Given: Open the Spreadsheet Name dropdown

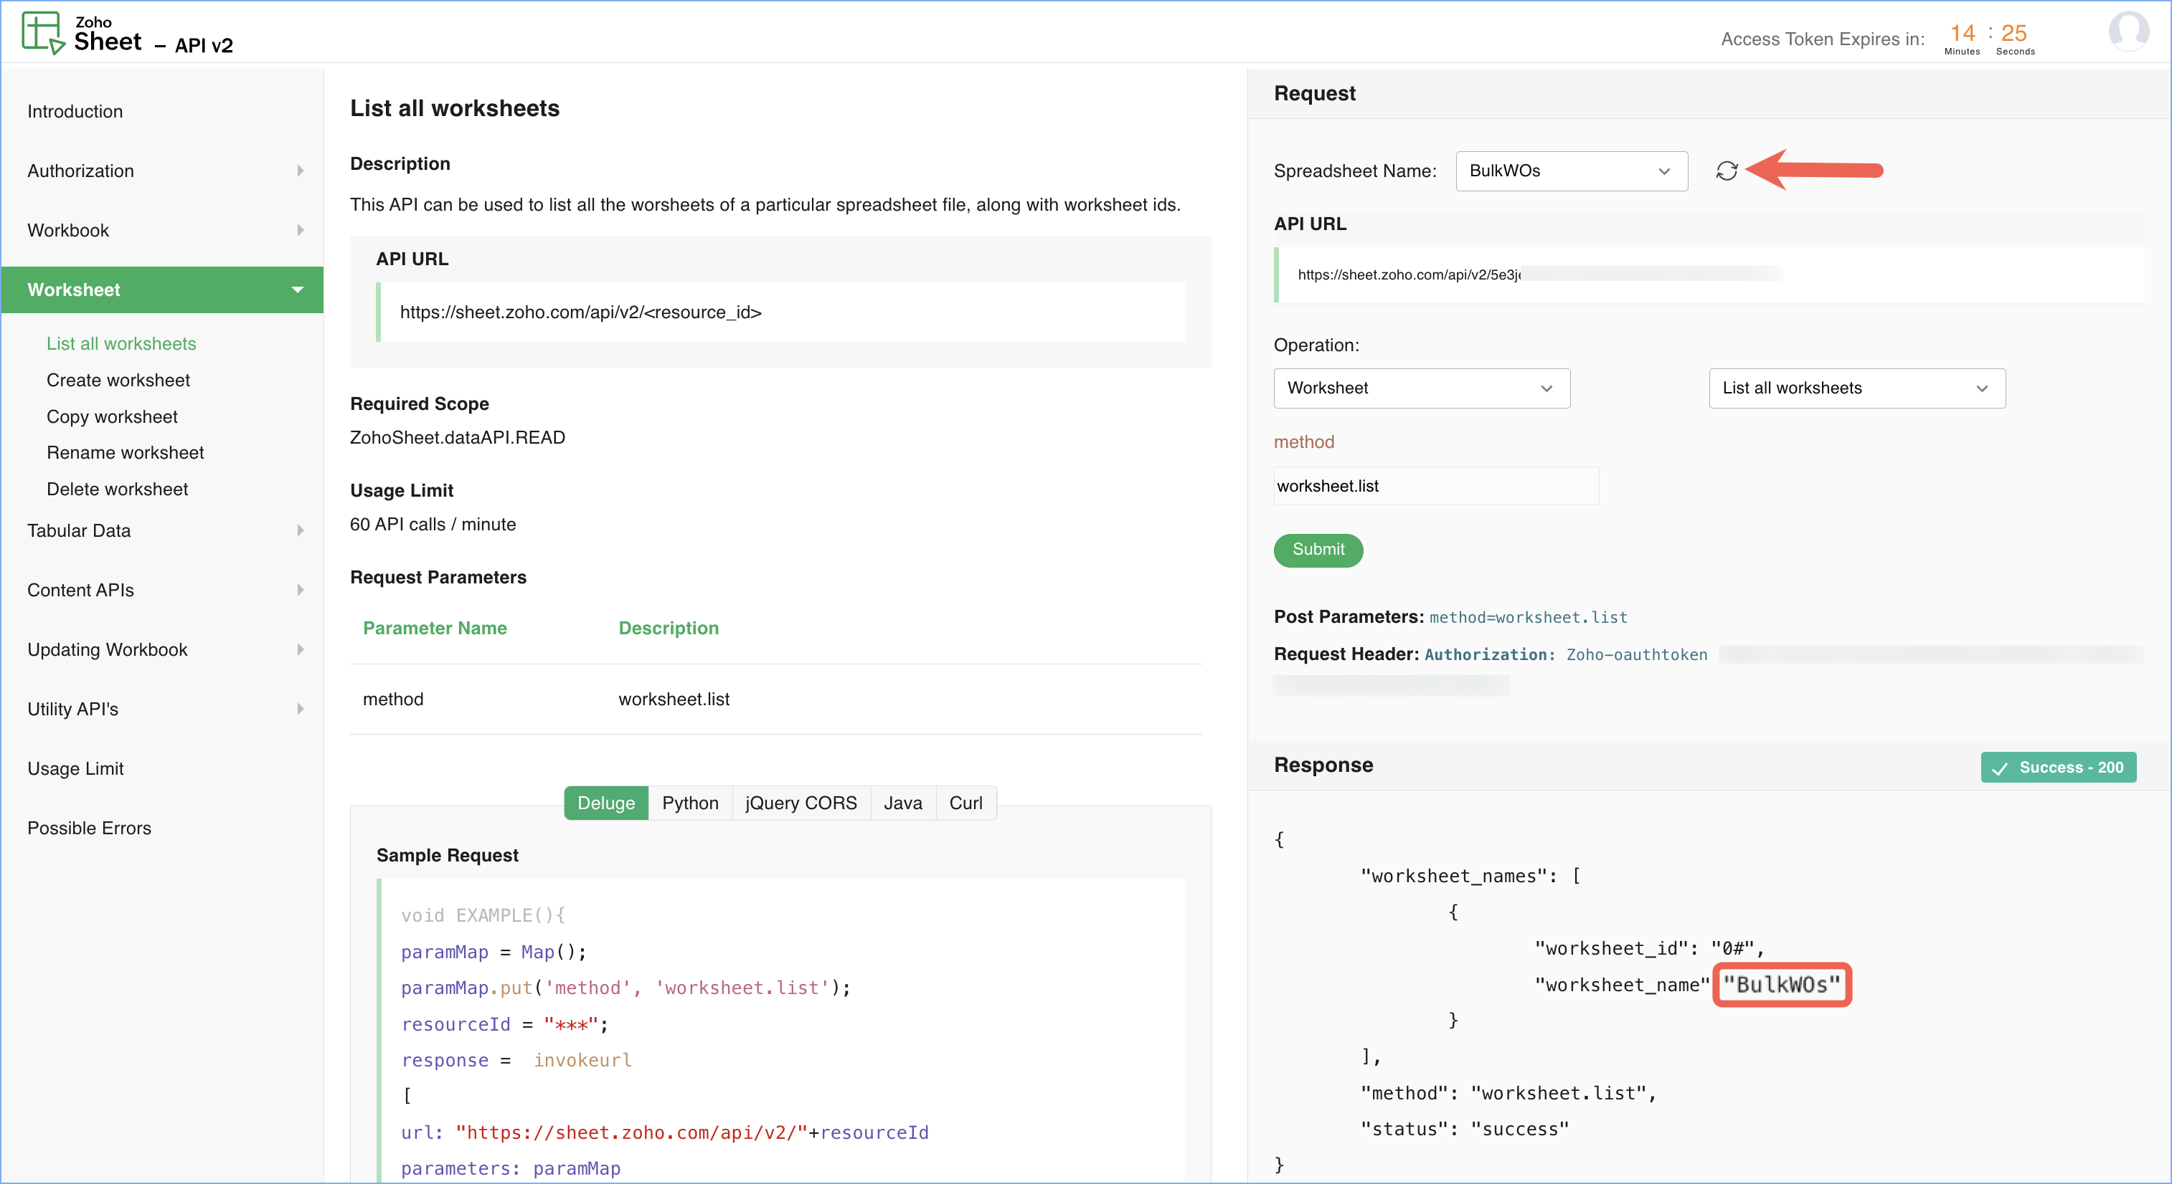Looking at the screenshot, I should click(x=1571, y=171).
